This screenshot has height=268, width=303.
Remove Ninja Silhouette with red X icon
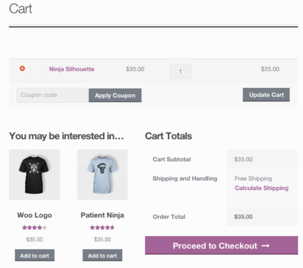pos(22,69)
